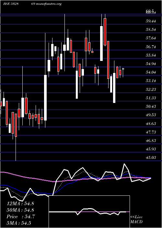Select the 52.23 price axis label

151,90
